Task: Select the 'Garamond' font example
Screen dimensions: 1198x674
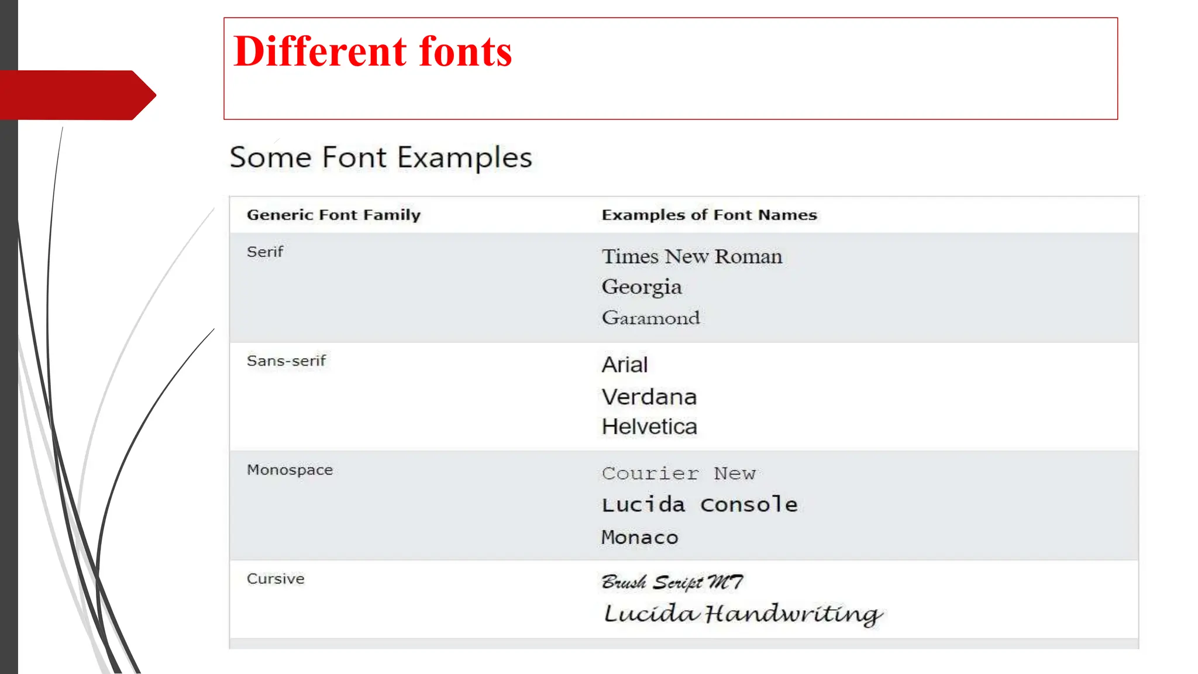Action: click(650, 318)
